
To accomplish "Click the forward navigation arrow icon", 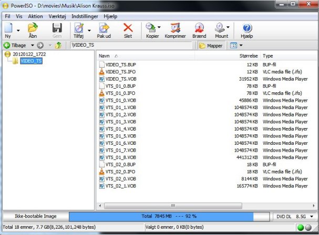I will [x=40, y=45].
